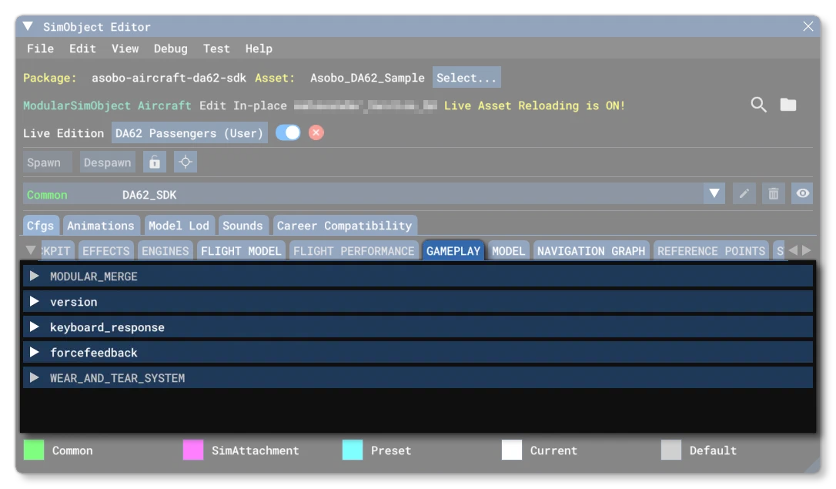Viewport: 836px width, 489px height.
Task: Open the Debug menu
Action: [x=171, y=49]
